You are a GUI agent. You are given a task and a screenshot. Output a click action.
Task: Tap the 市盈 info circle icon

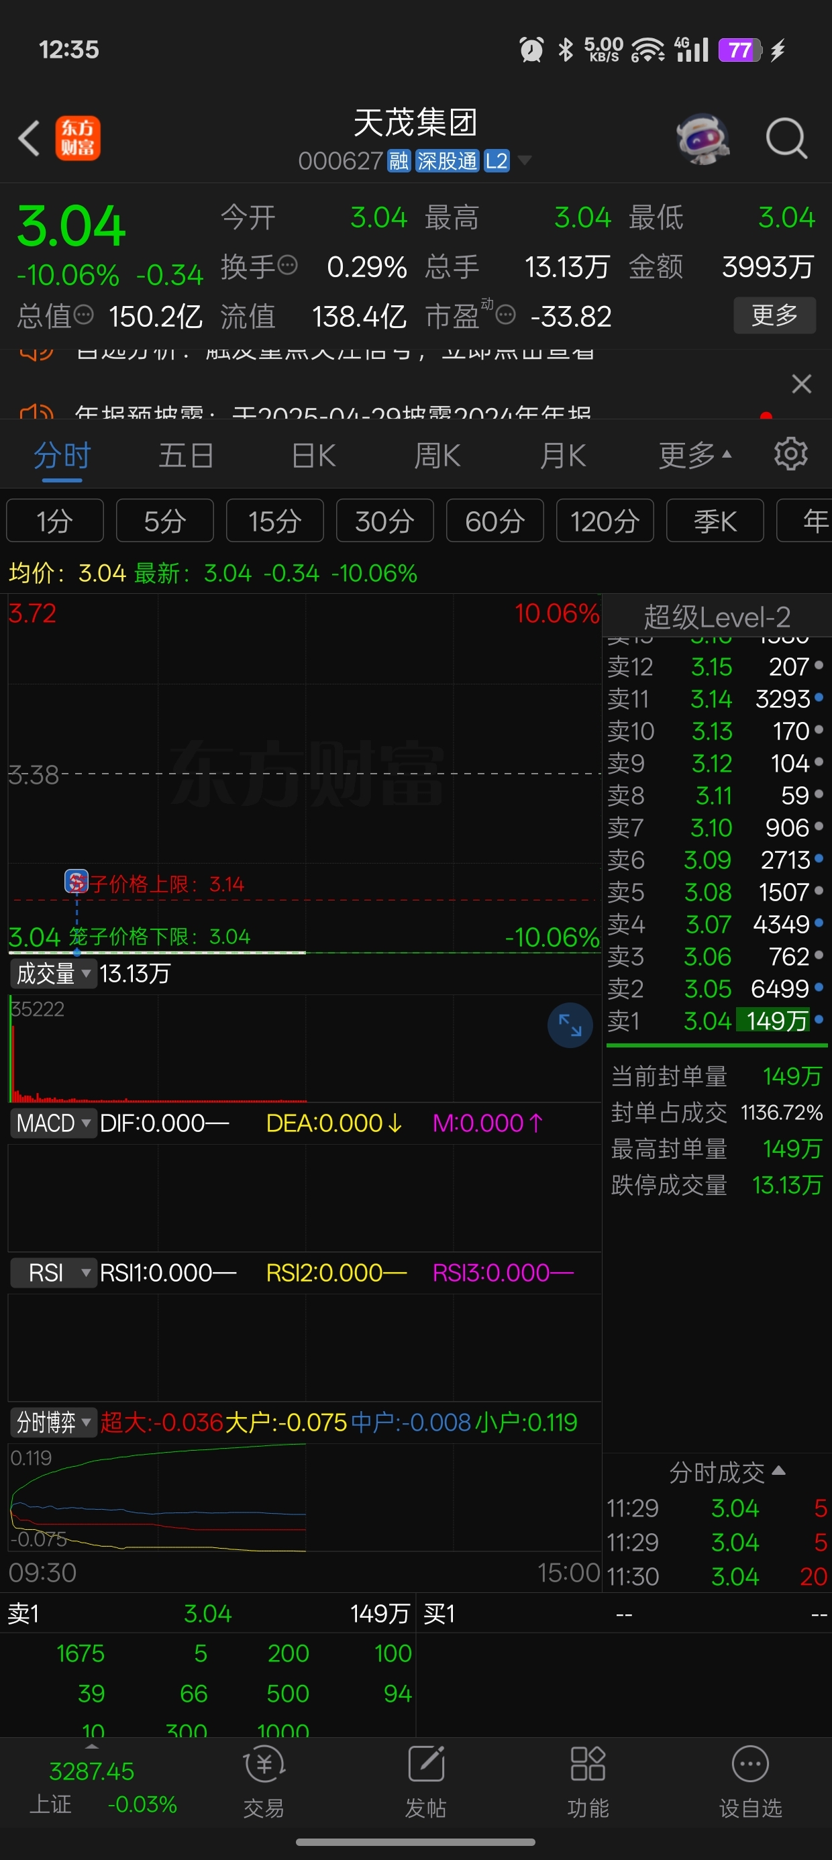[505, 314]
